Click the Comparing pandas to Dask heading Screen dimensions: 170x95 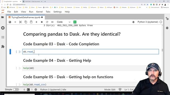pos(72,34)
